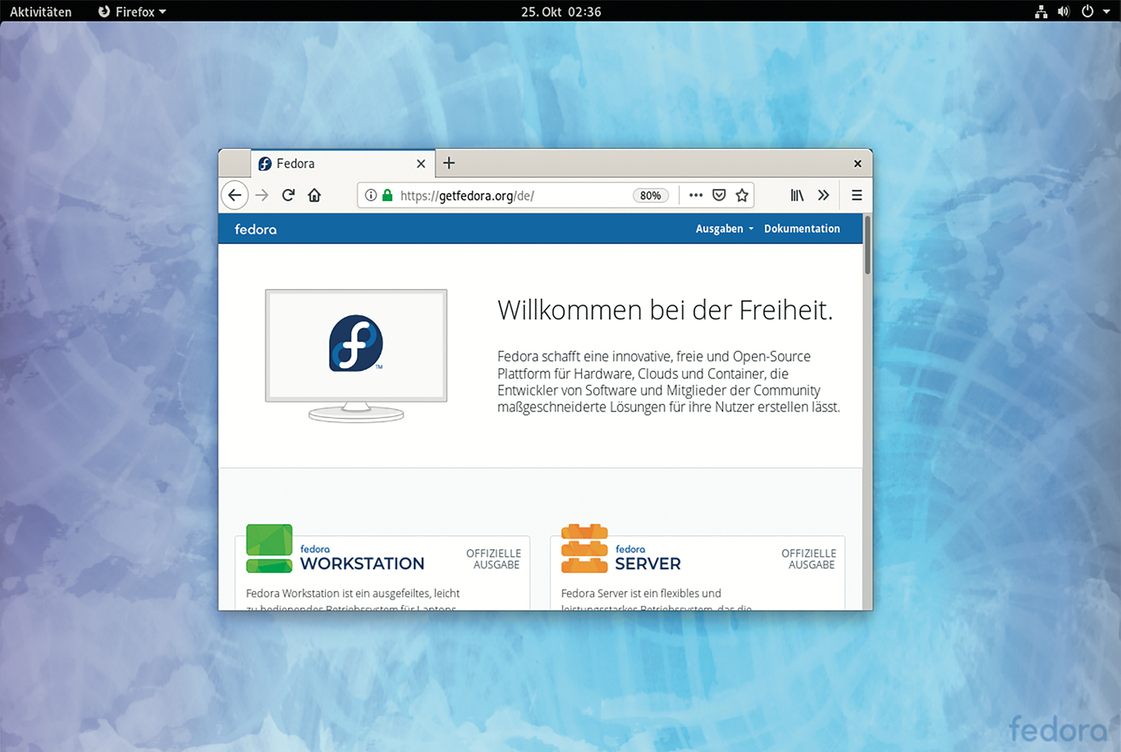Open Firefox hamburger menu
The height and width of the screenshot is (752, 1121).
tap(857, 195)
